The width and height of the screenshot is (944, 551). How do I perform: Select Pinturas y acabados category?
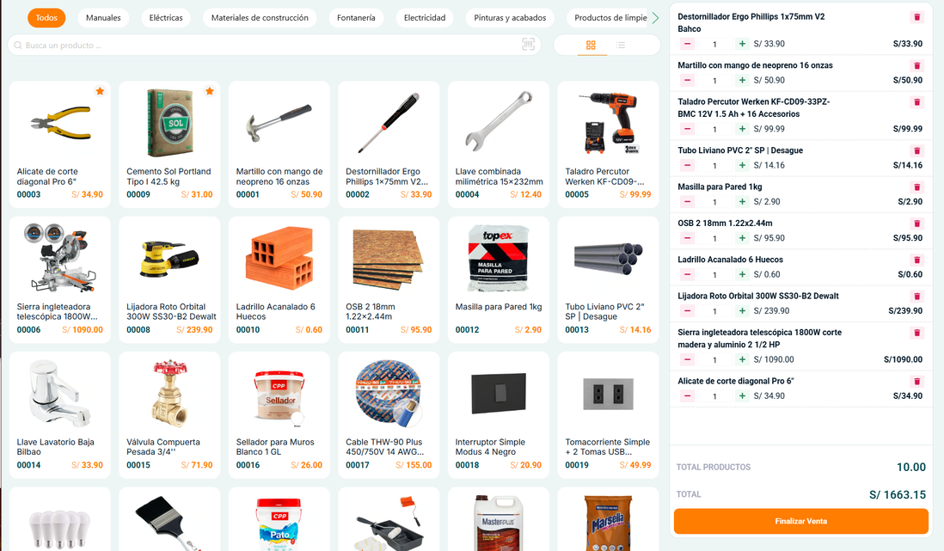click(x=510, y=18)
